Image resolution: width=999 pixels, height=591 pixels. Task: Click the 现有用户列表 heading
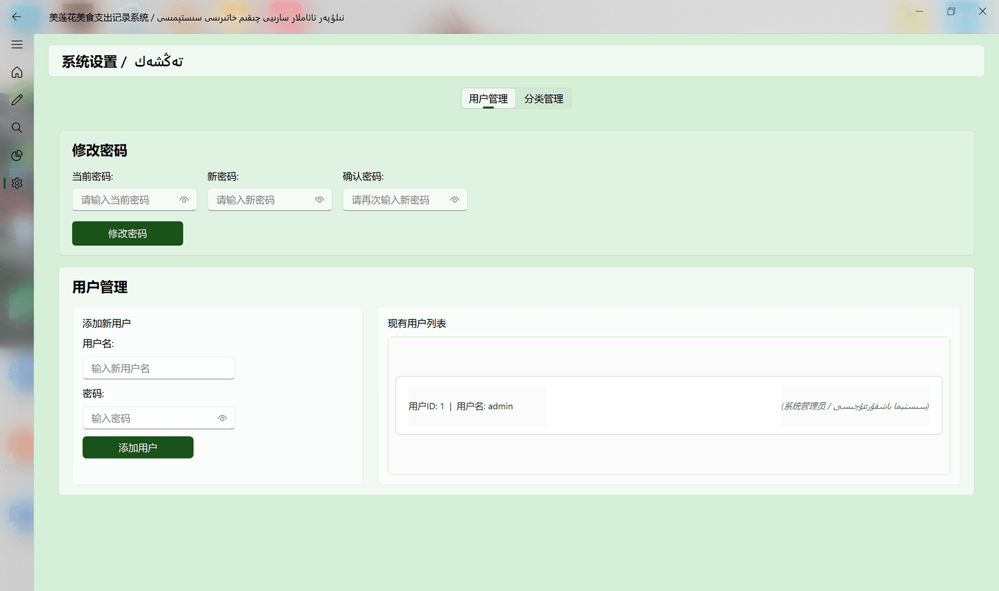coord(417,324)
